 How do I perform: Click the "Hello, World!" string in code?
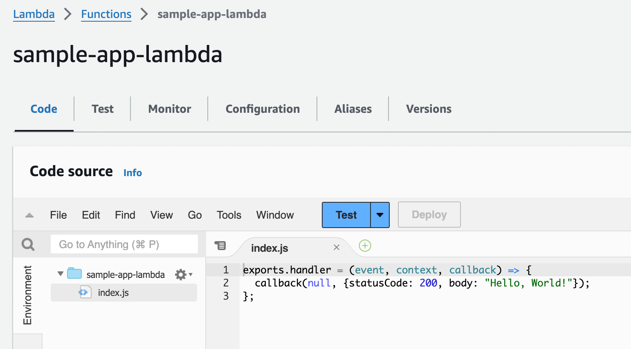[528, 283]
